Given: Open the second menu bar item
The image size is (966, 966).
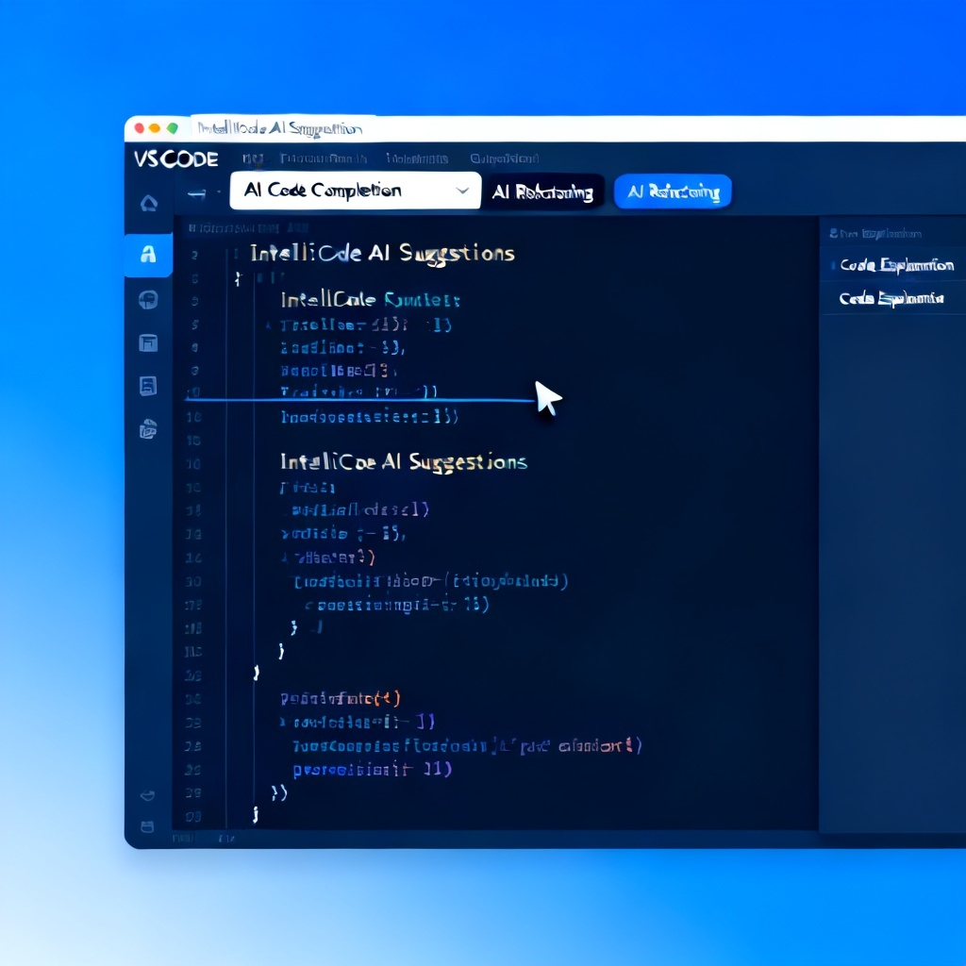Looking at the screenshot, I should tap(324, 158).
